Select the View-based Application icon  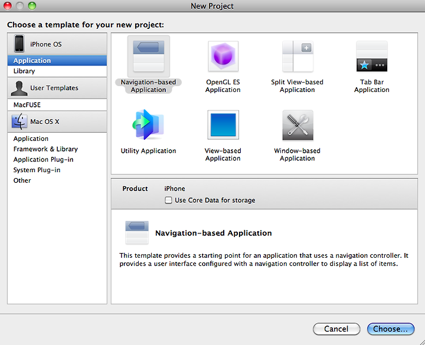(x=223, y=125)
